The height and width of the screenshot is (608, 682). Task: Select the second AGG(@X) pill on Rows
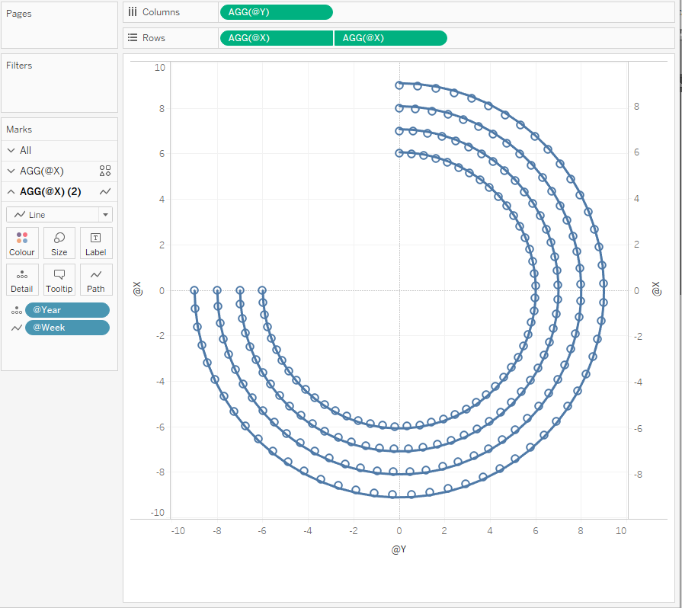coord(390,38)
